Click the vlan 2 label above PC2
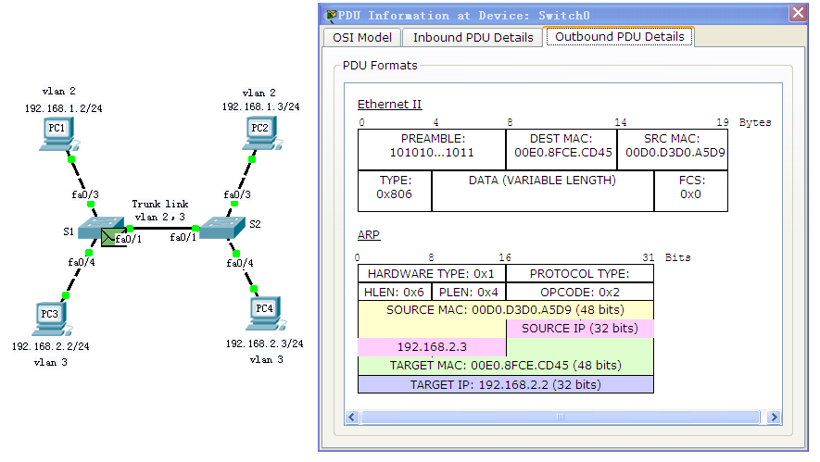 pos(259,93)
